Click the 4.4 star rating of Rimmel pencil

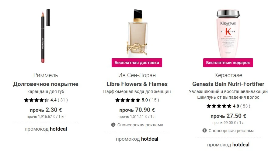46,100
